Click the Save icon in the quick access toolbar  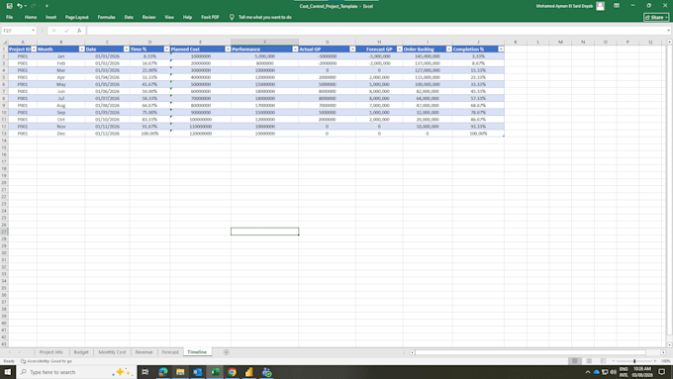pyautogui.click(x=9, y=6)
